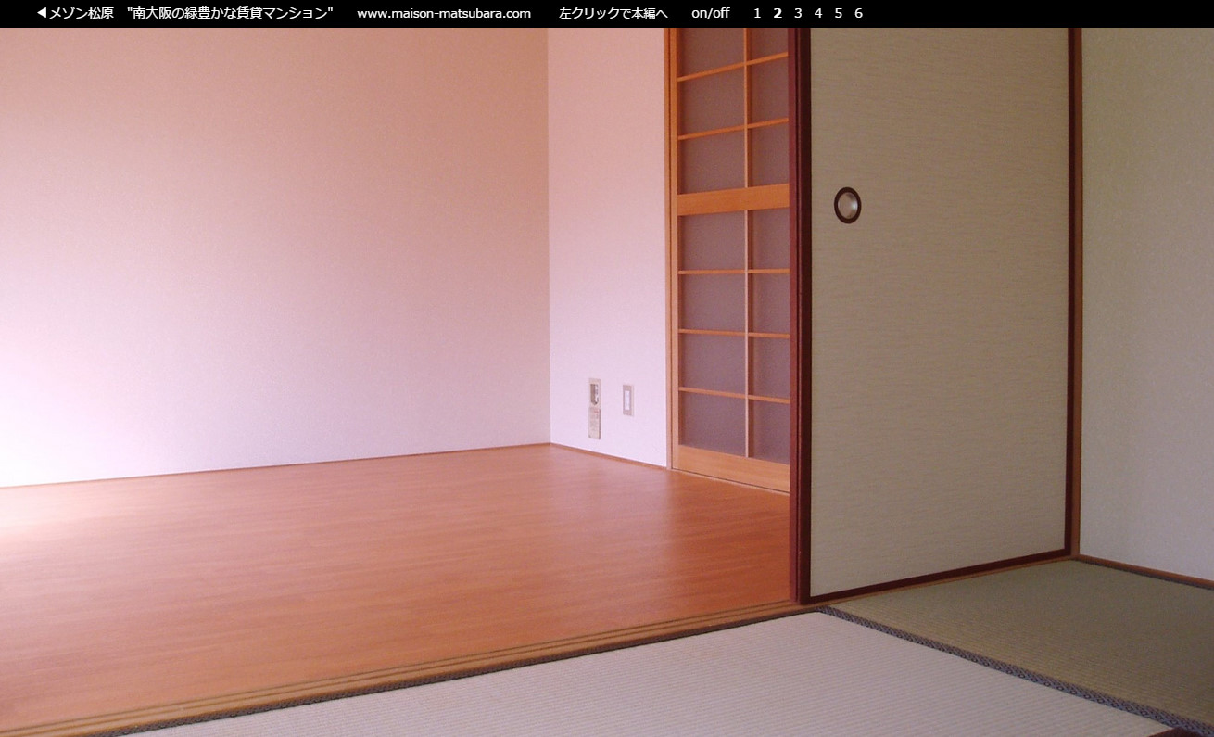Click 左クリックで本編へ link

(x=613, y=13)
